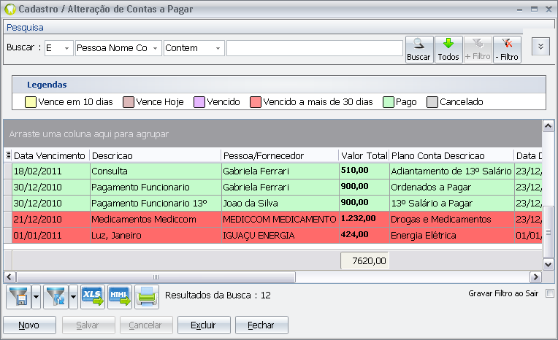The image size is (558, 340).
Task: Click the + Filtro button
Action: [478, 50]
